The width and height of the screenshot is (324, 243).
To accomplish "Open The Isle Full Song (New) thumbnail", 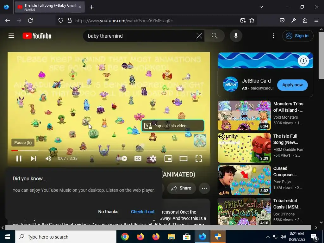I will pos(244,148).
